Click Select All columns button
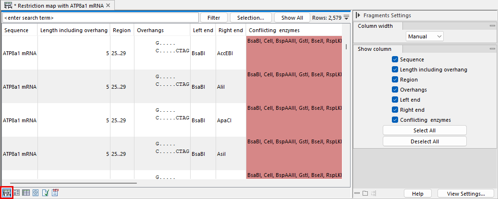 425,130
